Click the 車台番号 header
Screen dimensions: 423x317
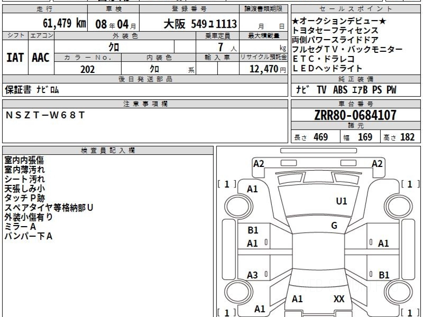[356, 104]
